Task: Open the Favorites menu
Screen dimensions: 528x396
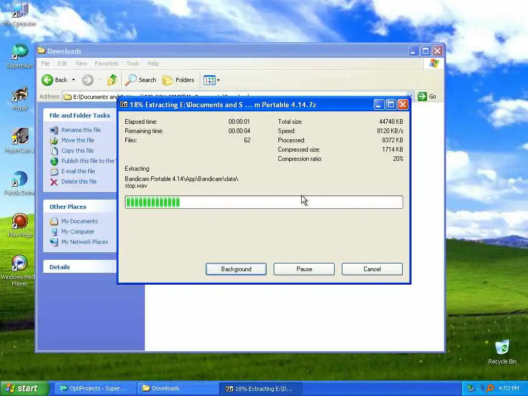Action: (x=106, y=63)
